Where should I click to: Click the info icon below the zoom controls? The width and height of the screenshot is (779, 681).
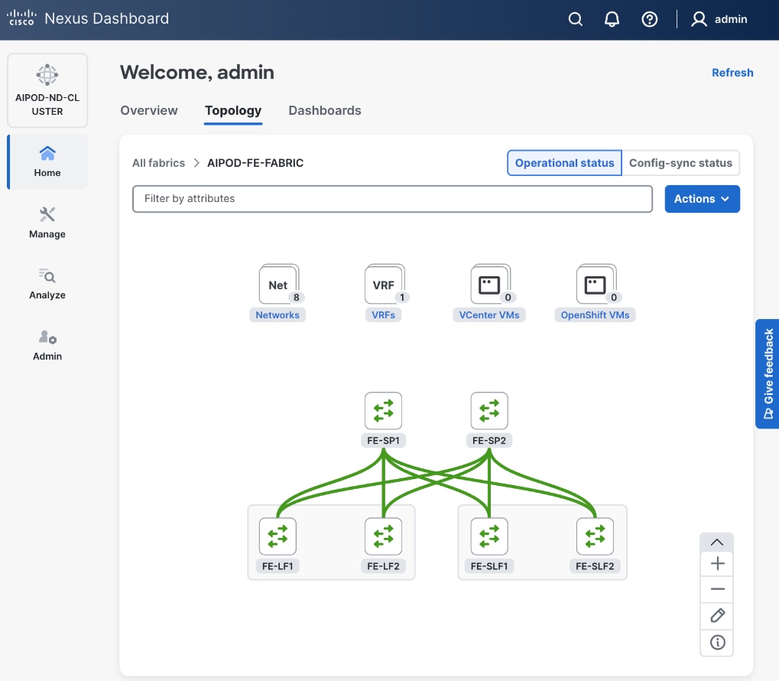[716, 643]
